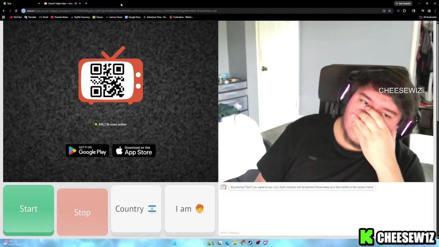The width and height of the screenshot is (439, 247).
Task: Open the media controls icon
Action: click(423, 11)
